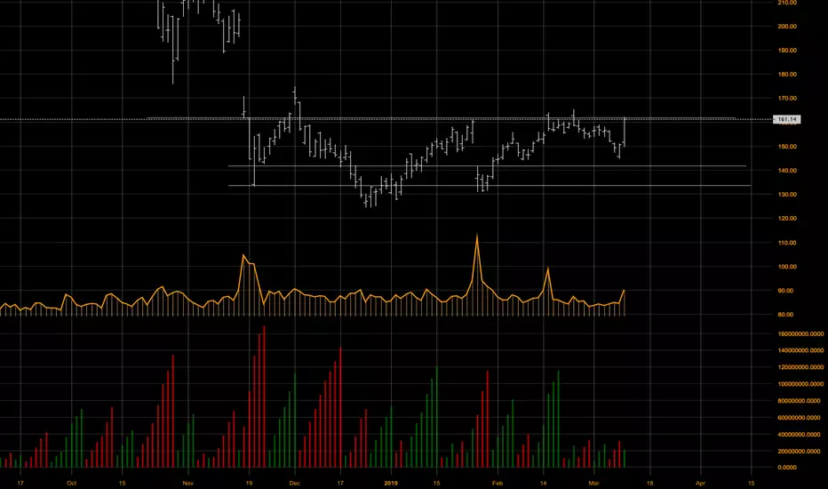
Task: Click the 210.00 price axis label
Action: click(787, 3)
